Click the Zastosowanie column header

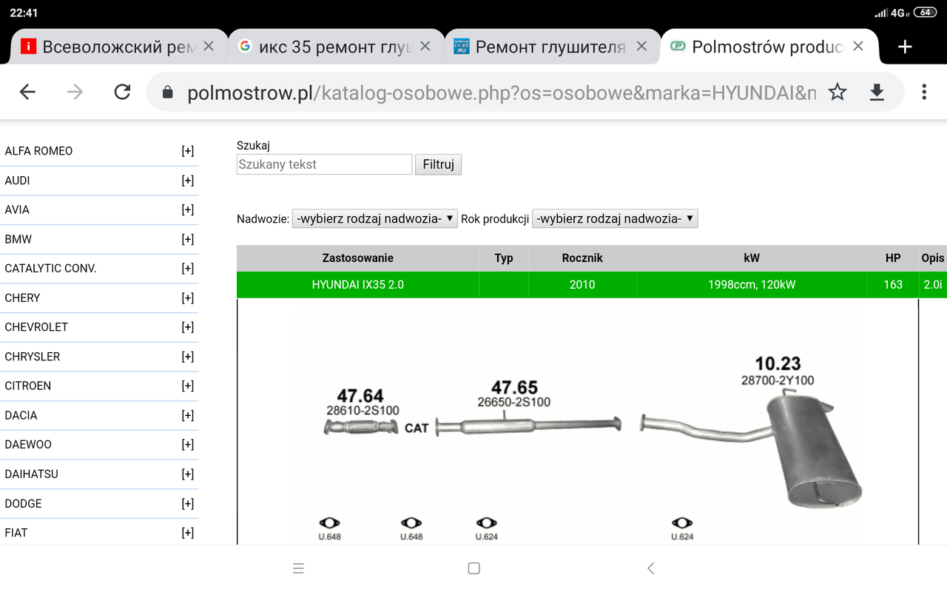pyautogui.click(x=358, y=258)
